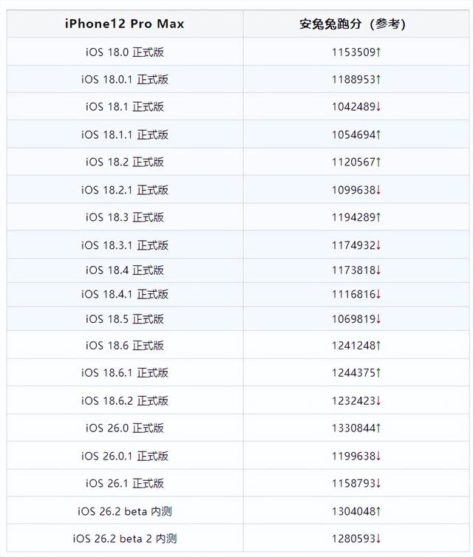Click the down arrow beside 1174932
This screenshot has width=473, height=557.
[378, 245]
